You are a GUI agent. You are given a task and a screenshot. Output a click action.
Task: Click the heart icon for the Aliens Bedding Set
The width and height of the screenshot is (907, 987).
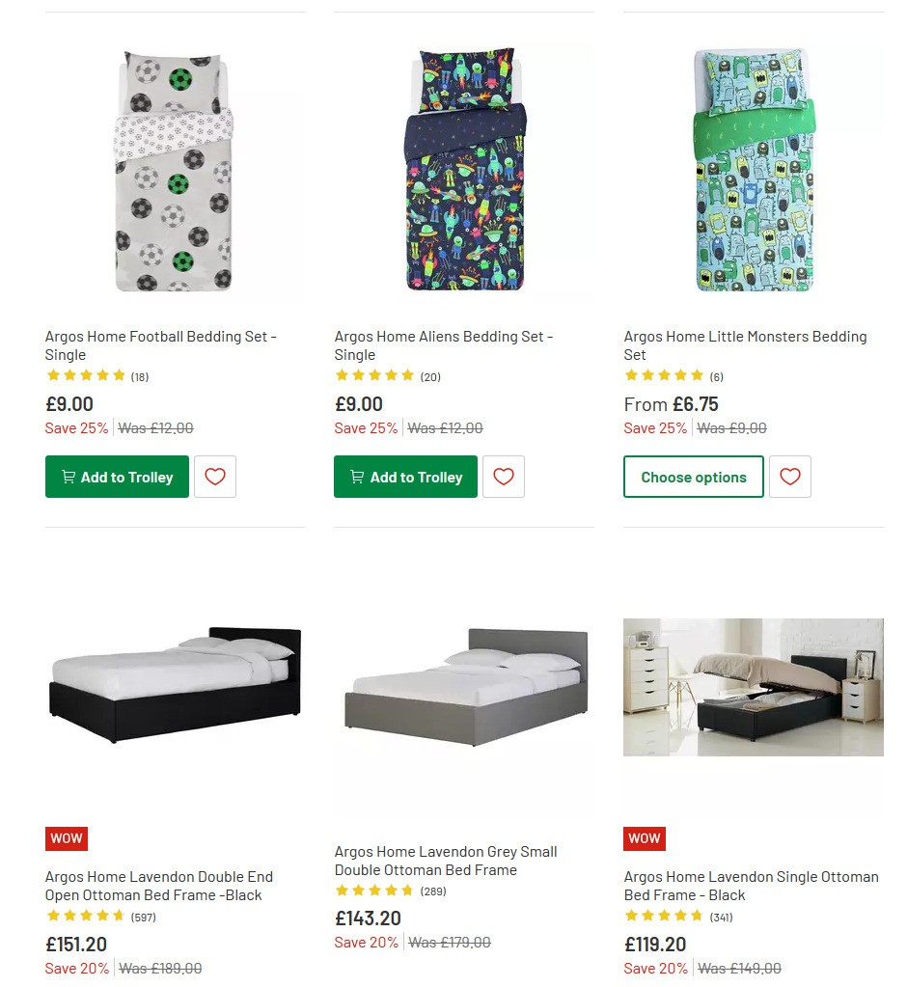(503, 476)
